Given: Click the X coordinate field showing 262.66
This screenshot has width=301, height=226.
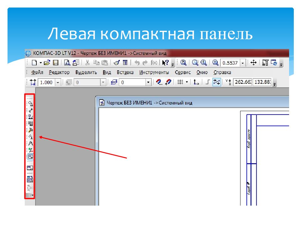Looking at the screenshot, I should 243,82.
